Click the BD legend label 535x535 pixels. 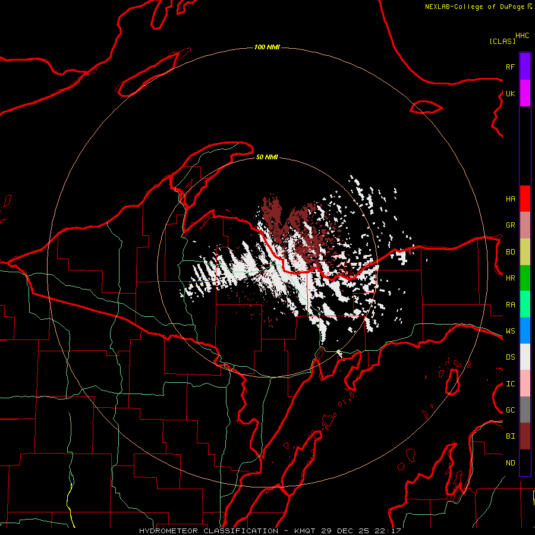(x=510, y=252)
